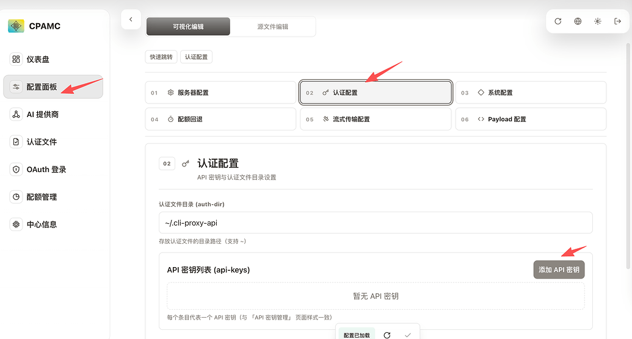Image resolution: width=632 pixels, height=339 pixels.
Task: Toggle the light/dark theme sun icon
Action: pos(598,21)
